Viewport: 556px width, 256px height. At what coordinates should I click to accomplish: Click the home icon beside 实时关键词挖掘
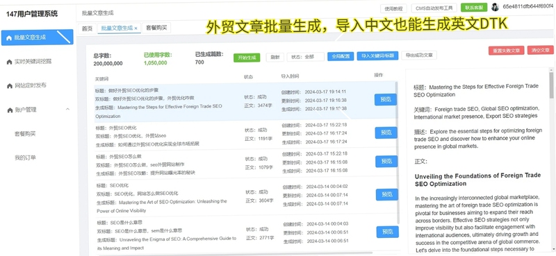9,62
